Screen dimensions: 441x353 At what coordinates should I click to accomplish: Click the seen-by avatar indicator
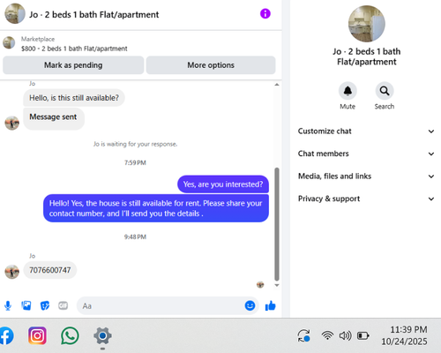point(260,284)
